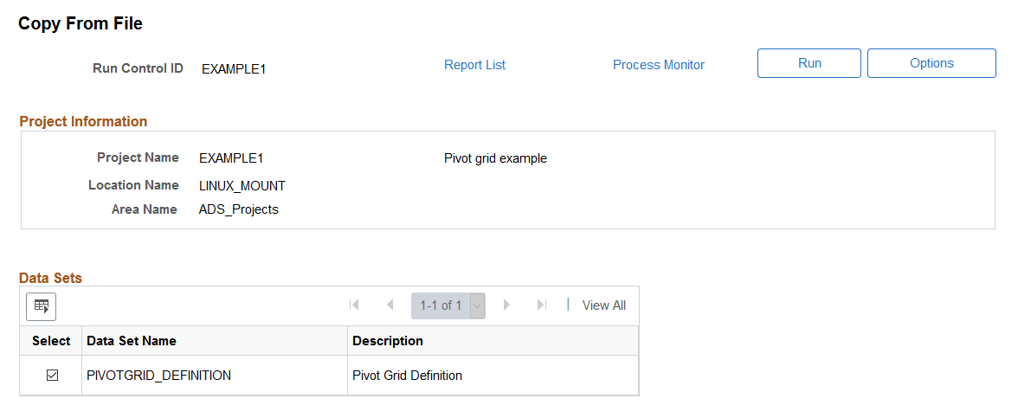Click the next row arrow

[x=507, y=305]
